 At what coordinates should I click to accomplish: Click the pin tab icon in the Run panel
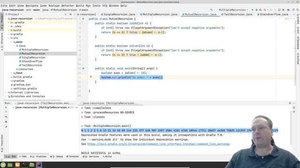[6, 127]
